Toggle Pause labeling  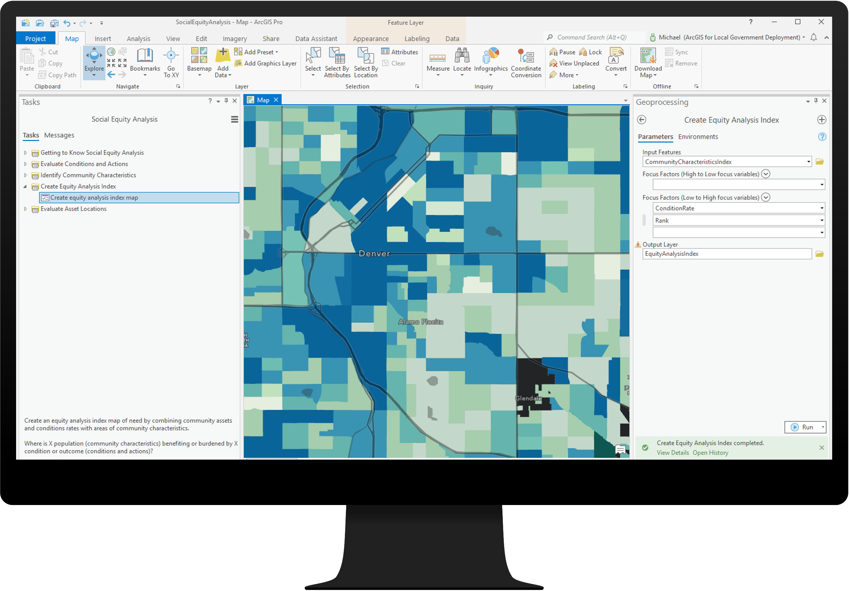[x=562, y=52]
